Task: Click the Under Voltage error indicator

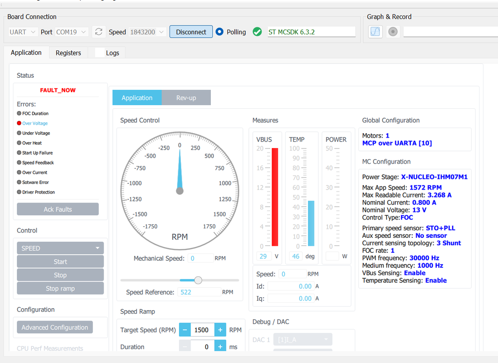Action: (x=19, y=133)
